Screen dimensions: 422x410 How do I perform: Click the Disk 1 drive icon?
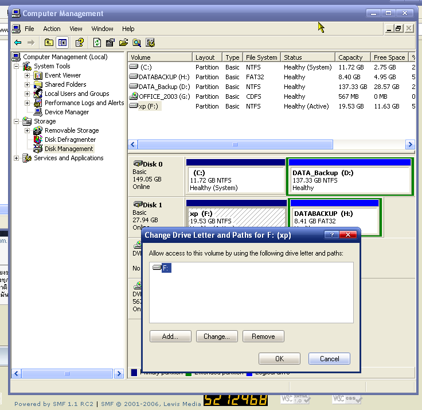point(138,204)
